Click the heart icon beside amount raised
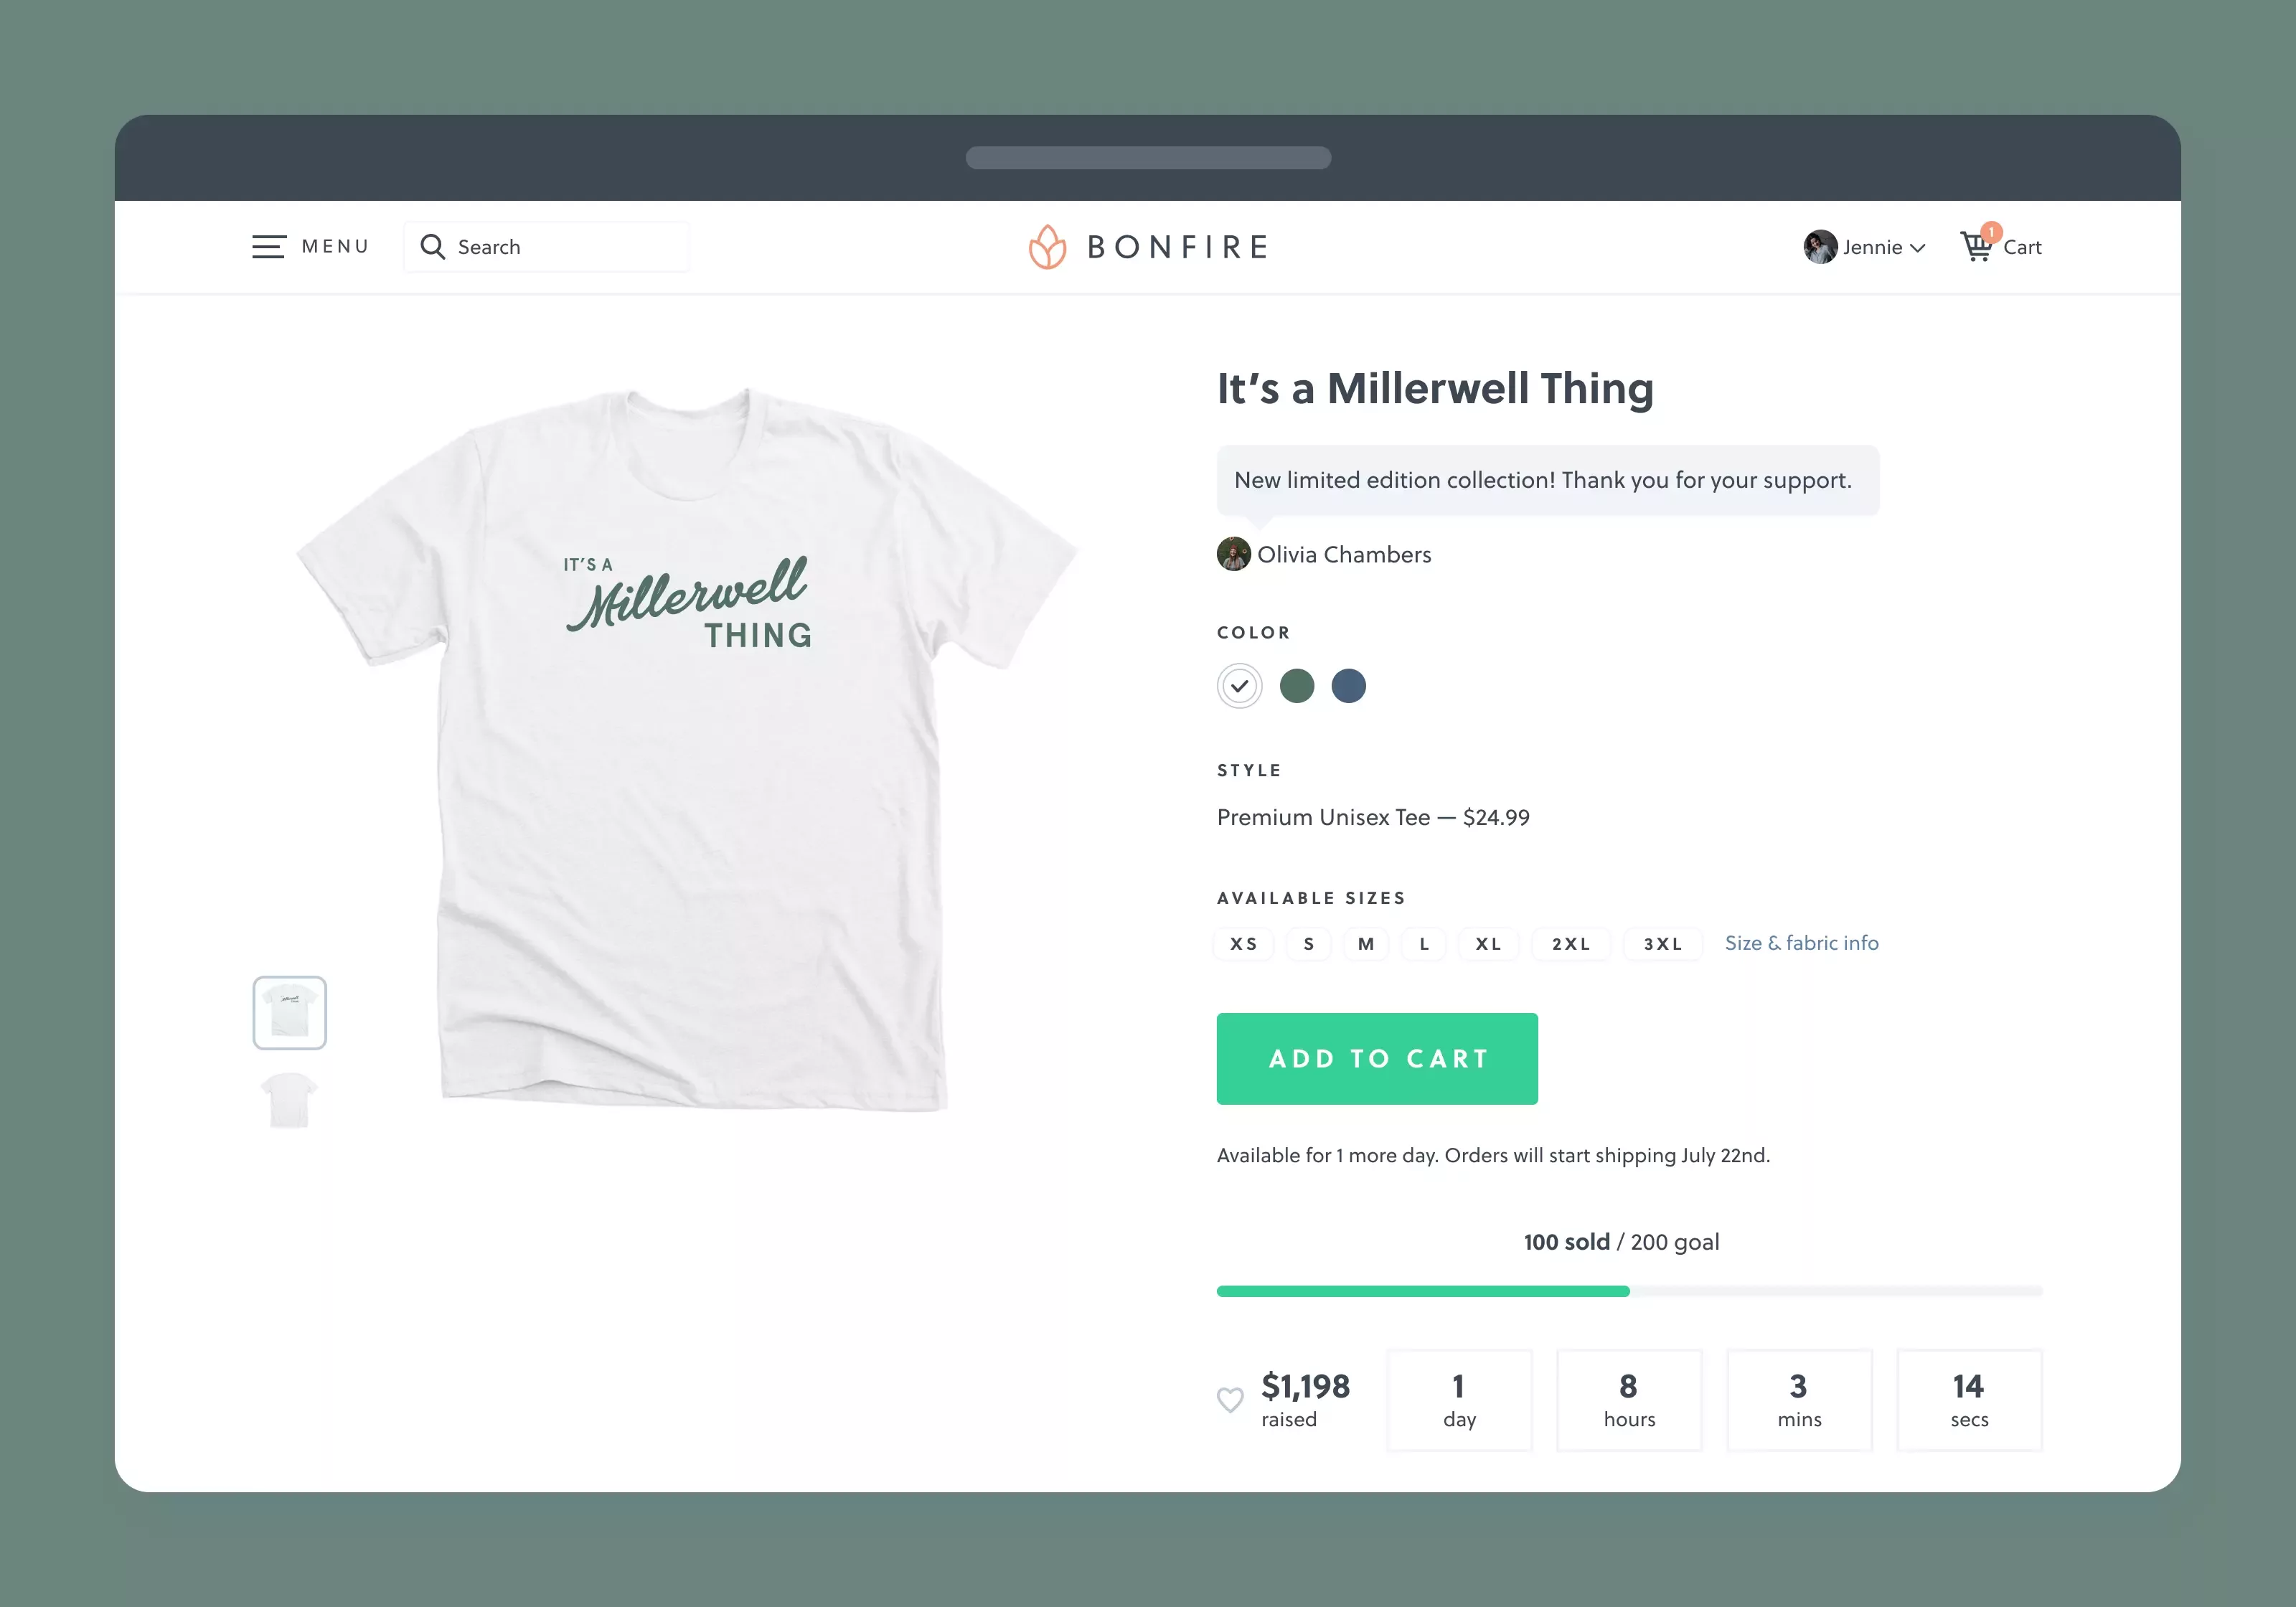 point(1230,1399)
